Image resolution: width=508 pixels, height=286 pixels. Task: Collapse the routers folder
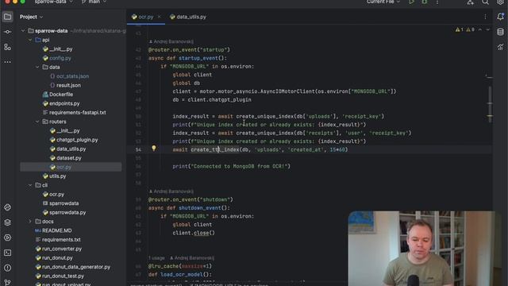pos(37,122)
